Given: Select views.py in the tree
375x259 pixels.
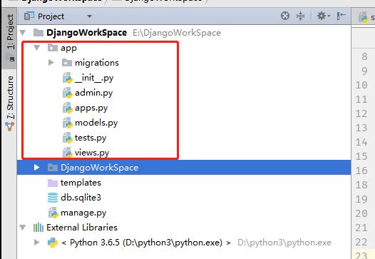Looking at the screenshot, I should [x=92, y=153].
